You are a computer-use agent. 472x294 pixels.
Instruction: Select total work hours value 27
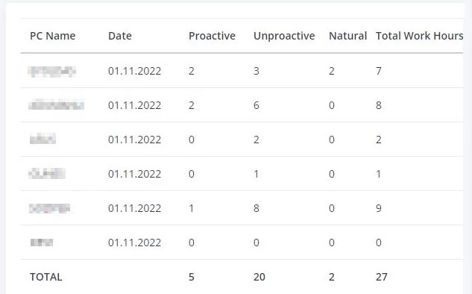click(381, 277)
